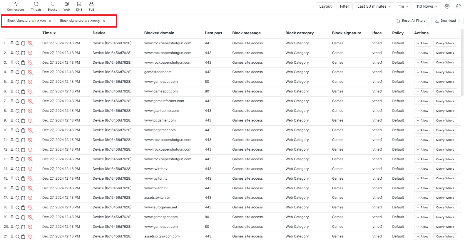465x241 pixels.
Task: Select the Blocks tab
Action: click(x=53, y=6)
